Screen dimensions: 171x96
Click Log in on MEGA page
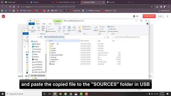pyautogui.click(x=160, y=16)
